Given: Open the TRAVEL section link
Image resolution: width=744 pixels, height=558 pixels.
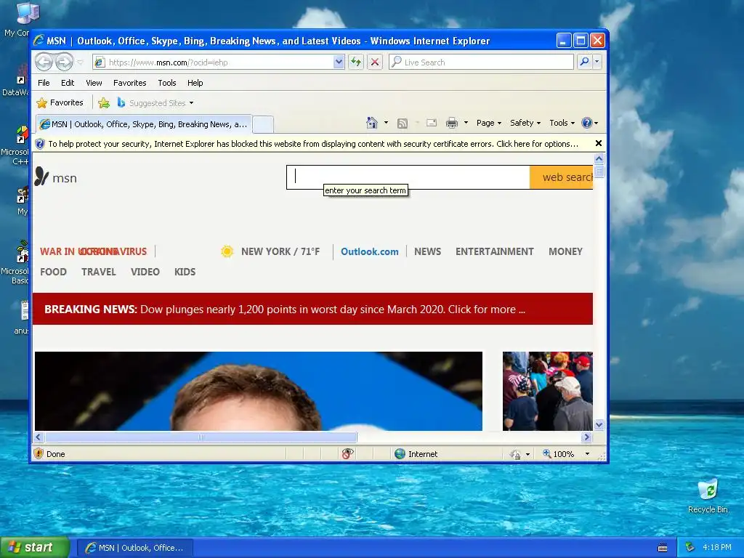Looking at the screenshot, I should (99, 272).
